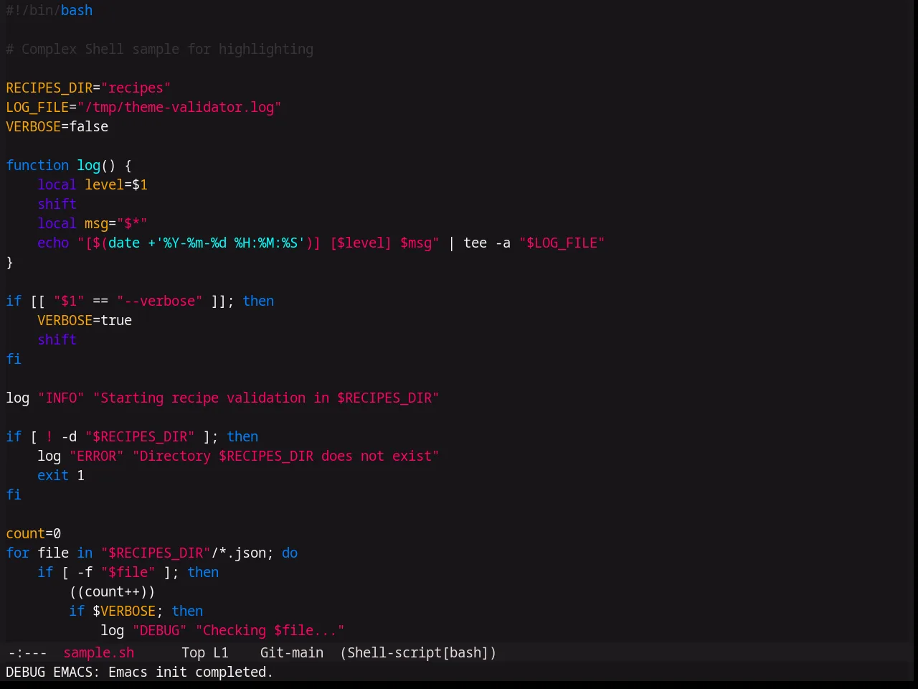
Task: Click the 'function' keyword
Action: tap(37, 165)
